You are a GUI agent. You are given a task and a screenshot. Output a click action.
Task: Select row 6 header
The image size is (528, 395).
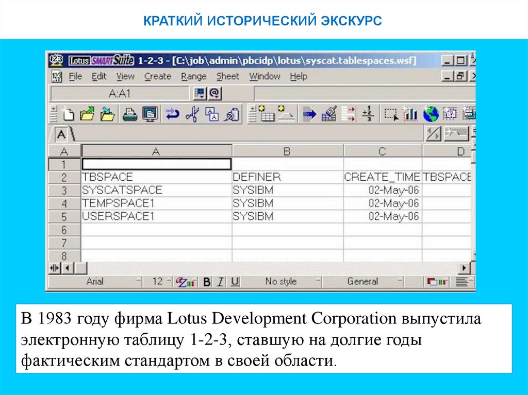coord(64,230)
